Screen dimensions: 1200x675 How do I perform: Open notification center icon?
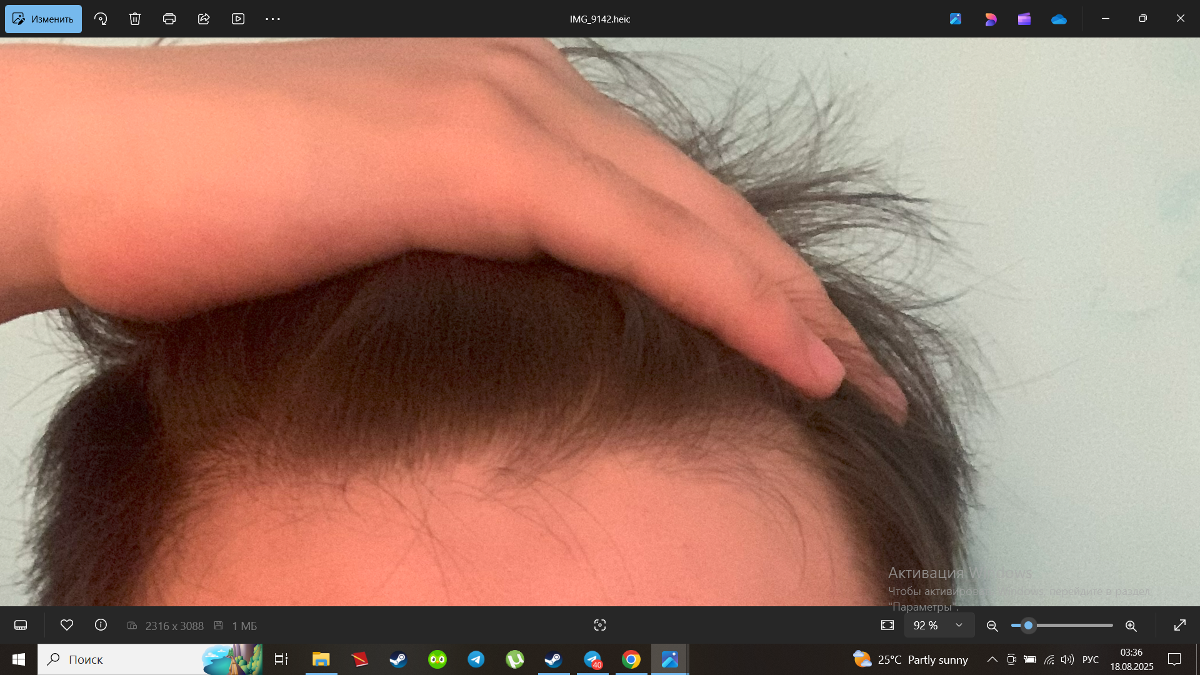(1174, 659)
